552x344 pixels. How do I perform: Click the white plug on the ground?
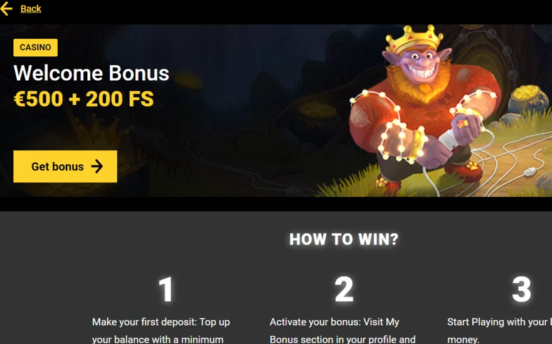tap(530, 172)
